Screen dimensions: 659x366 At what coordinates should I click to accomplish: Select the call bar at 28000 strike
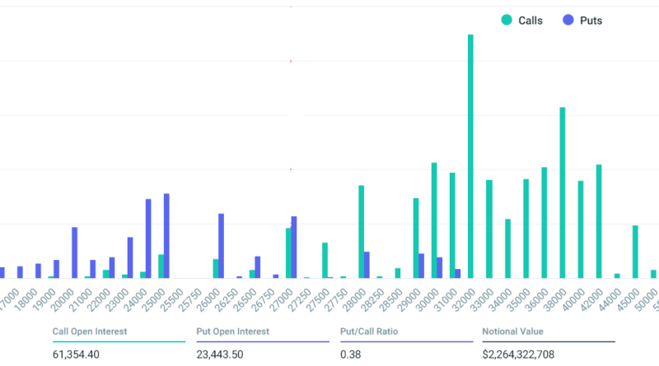361,232
